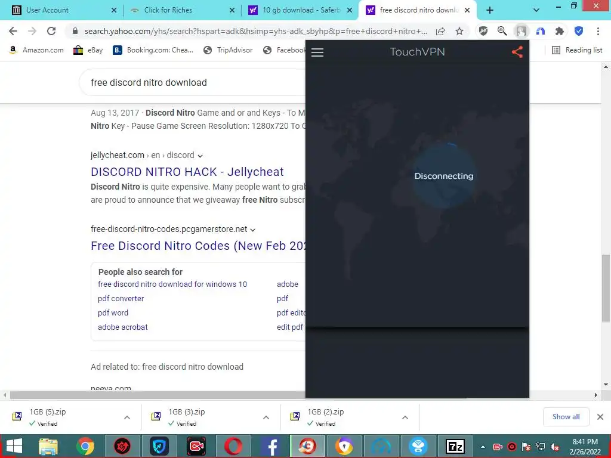Viewport: 611px width, 458px height.
Task: Show hidden system tray icons
Action: [x=483, y=447]
